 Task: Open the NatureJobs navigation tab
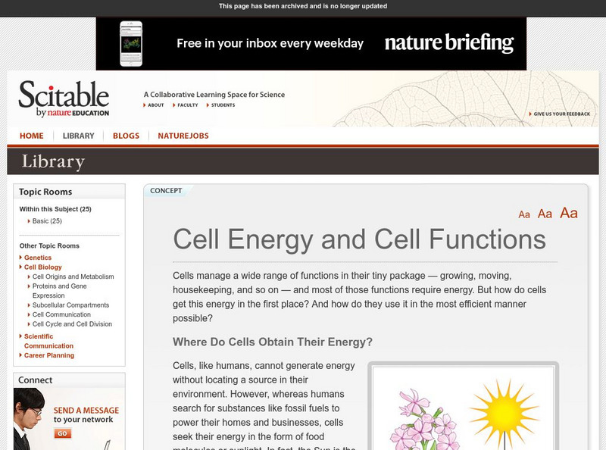click(183, 136)
